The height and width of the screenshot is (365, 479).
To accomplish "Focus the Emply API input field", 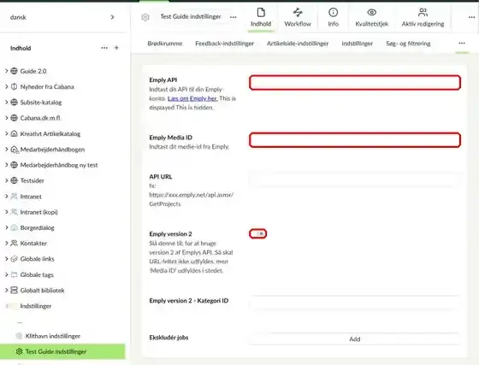I will click(355, 82).
